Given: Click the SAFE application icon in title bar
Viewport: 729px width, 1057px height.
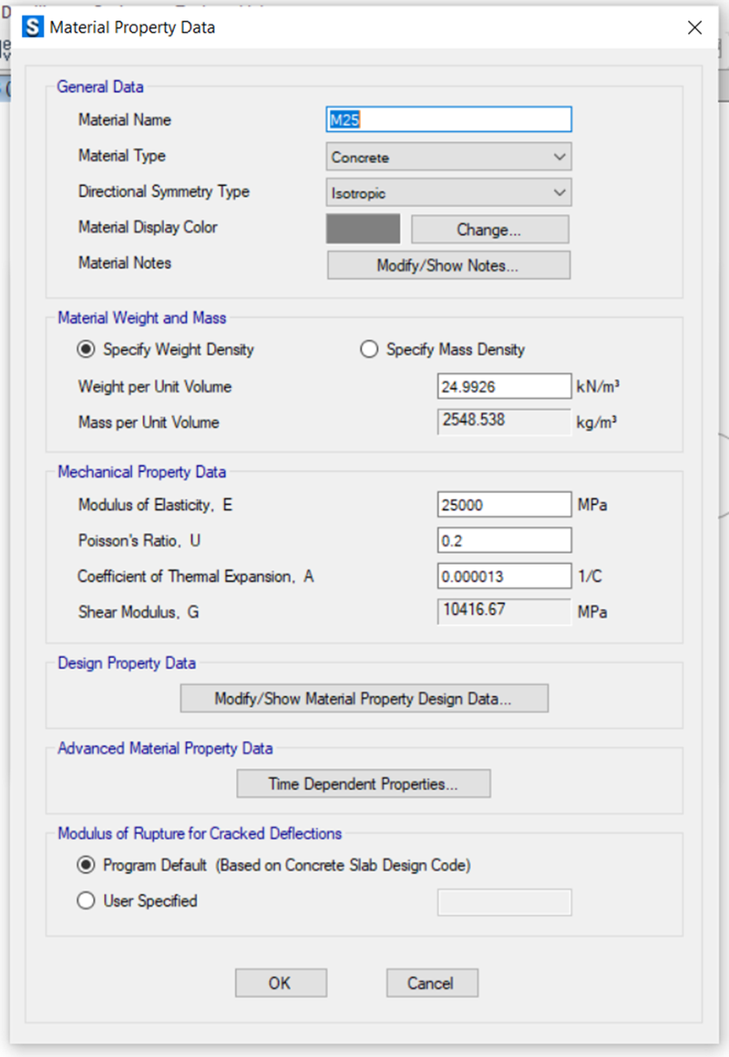Looking at the screenshot, I should click(34, 27).
